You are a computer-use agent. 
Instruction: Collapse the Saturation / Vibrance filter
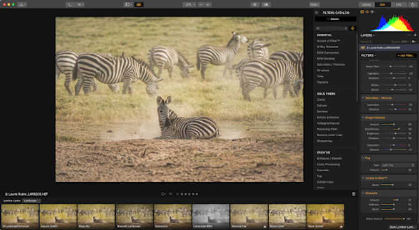pyautogui.click(x=363, y=98)
